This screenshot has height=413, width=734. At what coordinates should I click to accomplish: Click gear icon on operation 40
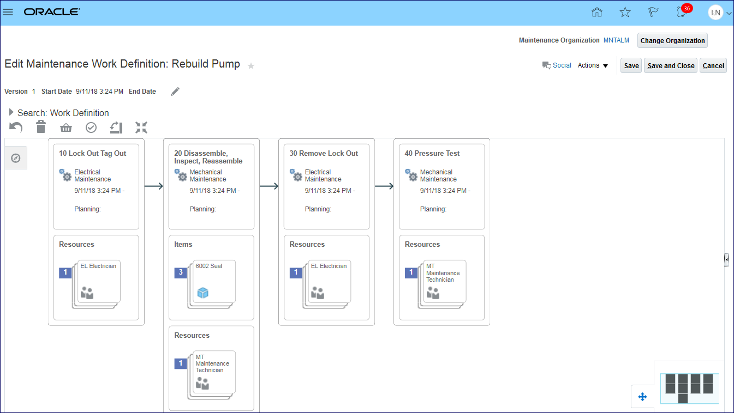tap(411, 175)
